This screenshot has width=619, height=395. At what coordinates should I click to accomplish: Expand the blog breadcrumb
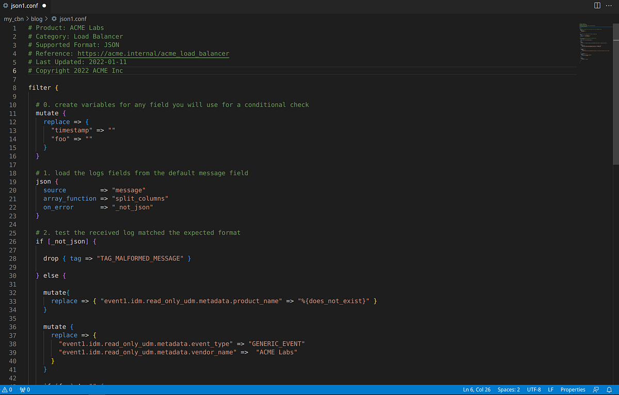click(x=37, y=19)
